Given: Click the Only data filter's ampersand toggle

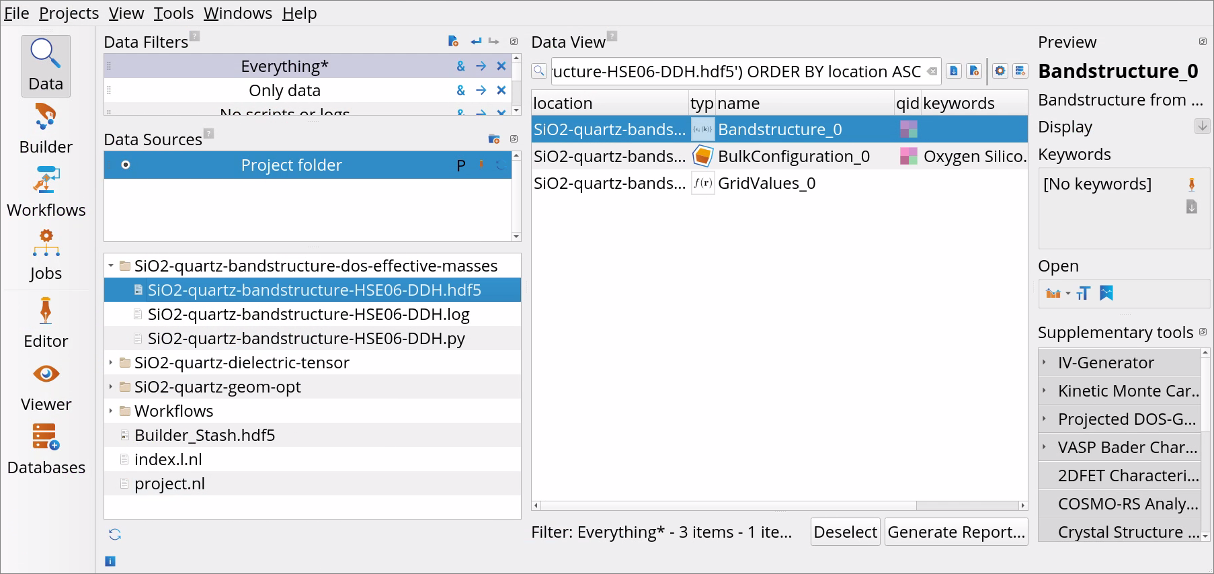Looking at the screenshot, I should tap(460, 90).
